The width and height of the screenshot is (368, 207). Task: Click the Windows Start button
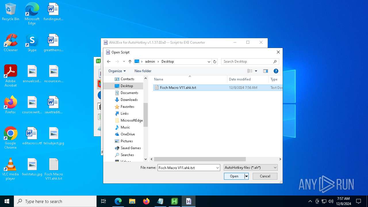[7, 201]
